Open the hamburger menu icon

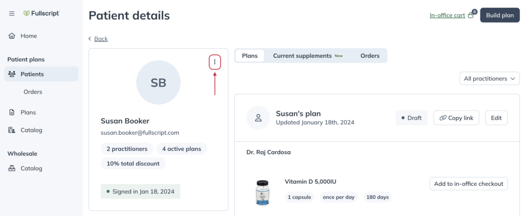click(12, 14)
